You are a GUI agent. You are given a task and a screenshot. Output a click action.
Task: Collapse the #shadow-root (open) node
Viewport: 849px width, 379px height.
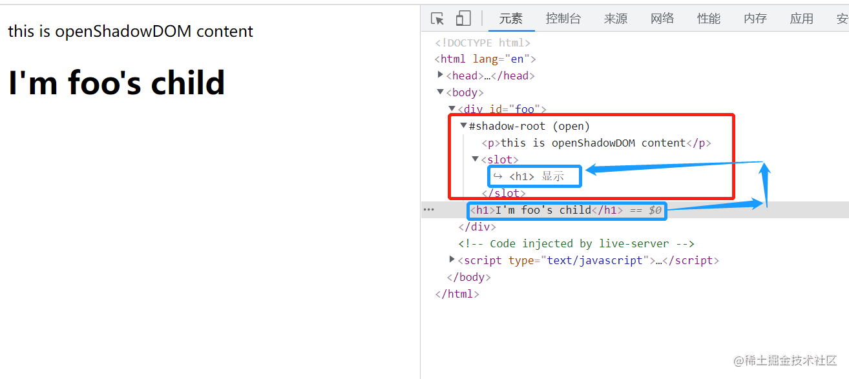[x=464, y=125]
